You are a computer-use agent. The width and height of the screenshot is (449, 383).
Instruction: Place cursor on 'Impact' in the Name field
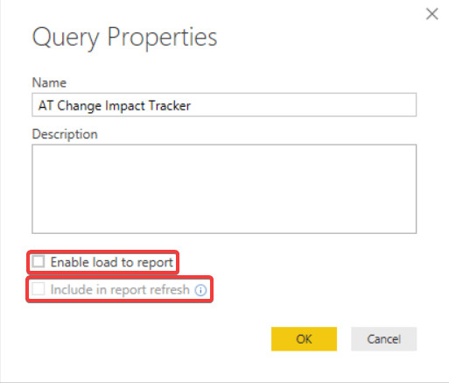[125, 106]
